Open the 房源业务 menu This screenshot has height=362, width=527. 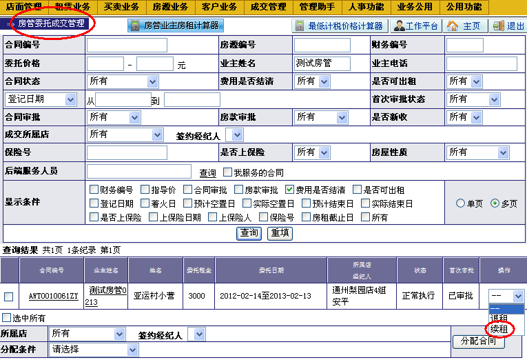pos(170,7)
